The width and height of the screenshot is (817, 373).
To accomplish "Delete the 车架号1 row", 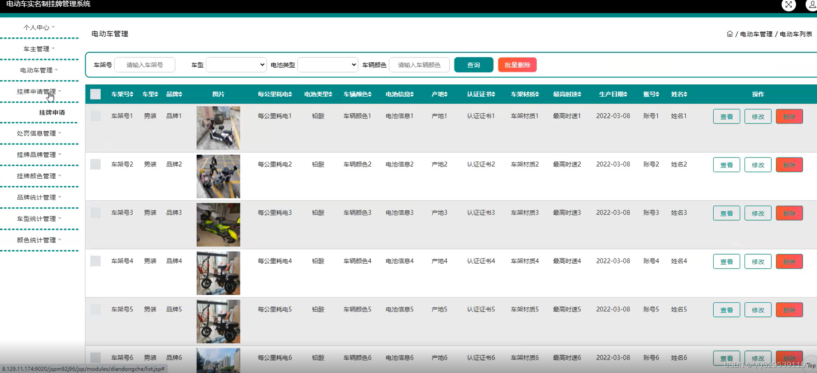I will (x=789, y=116).
